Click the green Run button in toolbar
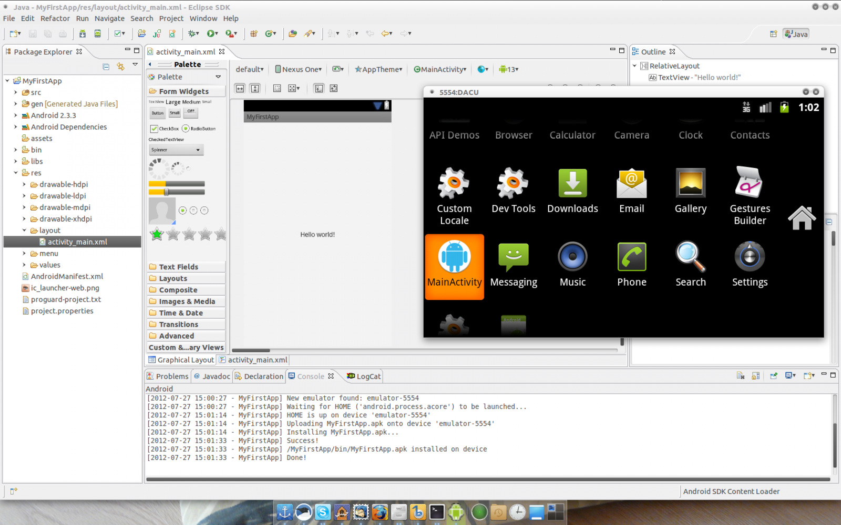841x525 pixels. 211,34
